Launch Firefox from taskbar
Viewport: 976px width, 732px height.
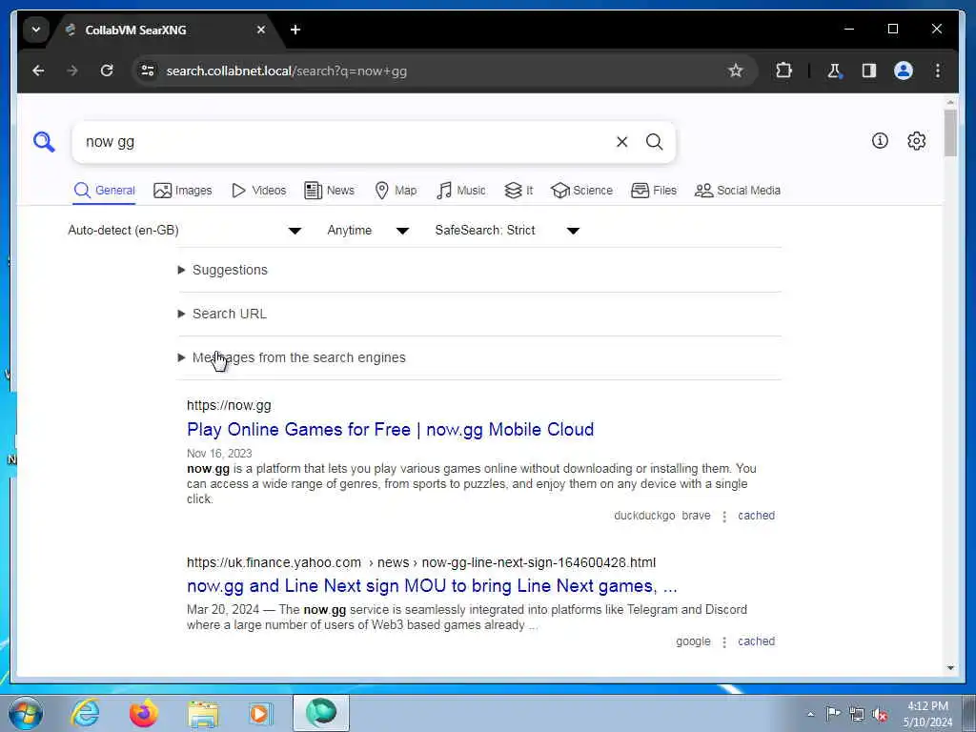click(x=144, y=713)
